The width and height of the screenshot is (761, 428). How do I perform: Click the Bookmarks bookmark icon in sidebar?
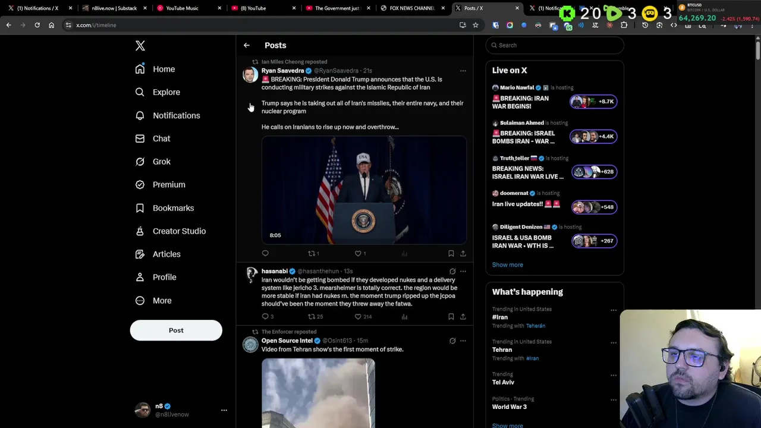[x=140, y=208]
